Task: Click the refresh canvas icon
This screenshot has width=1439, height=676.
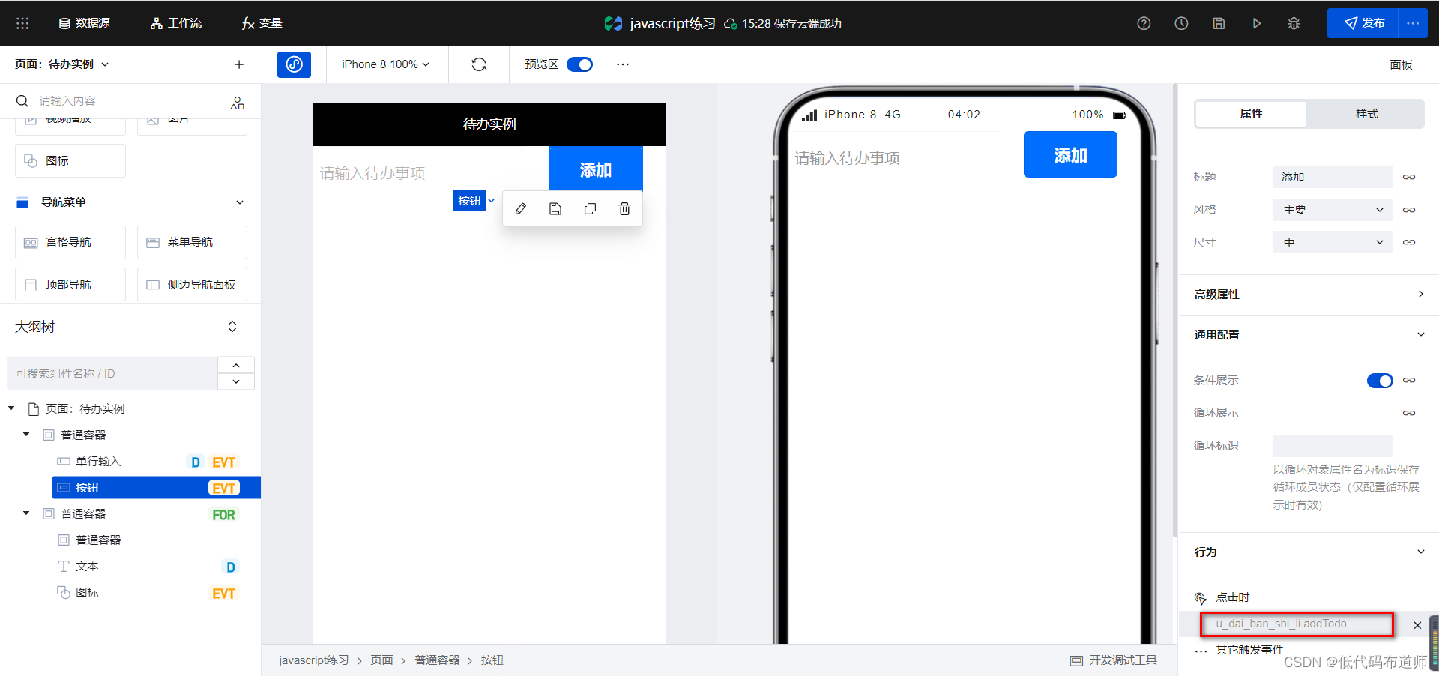Action: 479,64
